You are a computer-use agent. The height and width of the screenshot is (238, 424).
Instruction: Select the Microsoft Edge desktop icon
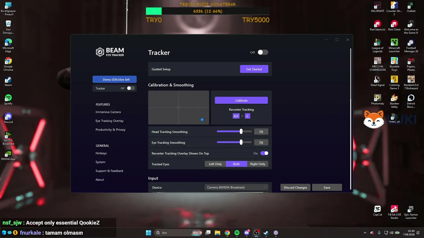8,46
